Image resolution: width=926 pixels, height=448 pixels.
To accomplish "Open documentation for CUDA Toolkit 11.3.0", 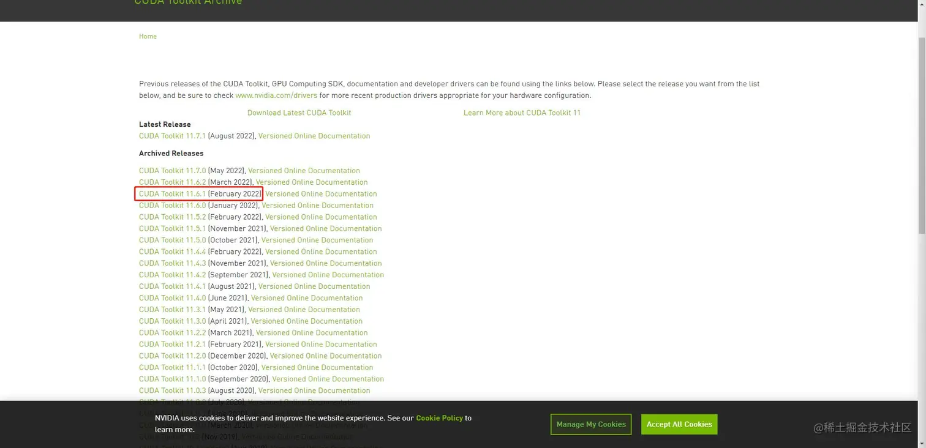I will [307, 321].
